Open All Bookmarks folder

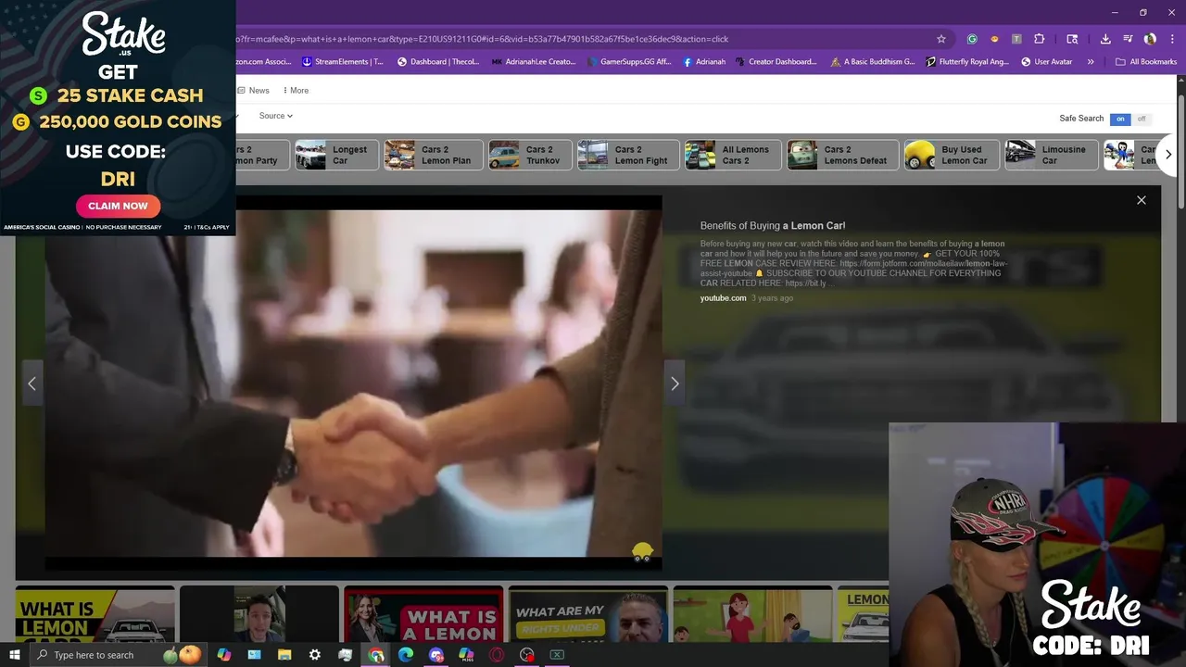click(x=1146, y=62)
